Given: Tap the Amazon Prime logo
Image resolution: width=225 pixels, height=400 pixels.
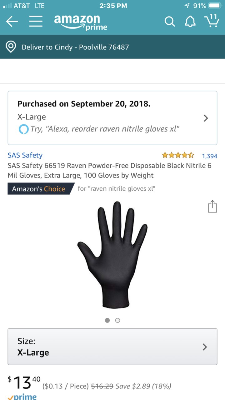Looking at the screenshot, I should (x=80, y=22).
